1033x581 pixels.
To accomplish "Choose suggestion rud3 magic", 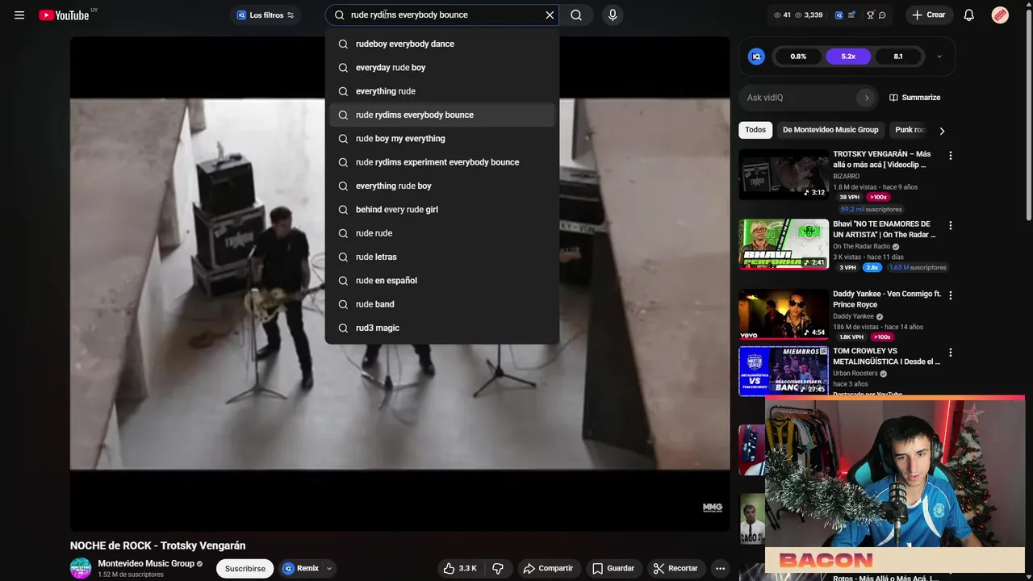I will [x=442, y=328].
